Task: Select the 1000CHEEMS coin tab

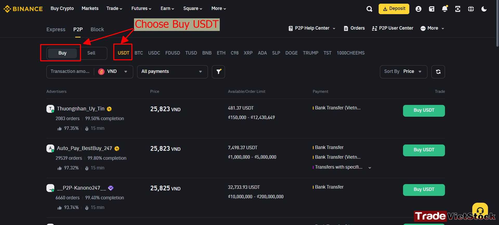Action: click(x=351, y=53)
